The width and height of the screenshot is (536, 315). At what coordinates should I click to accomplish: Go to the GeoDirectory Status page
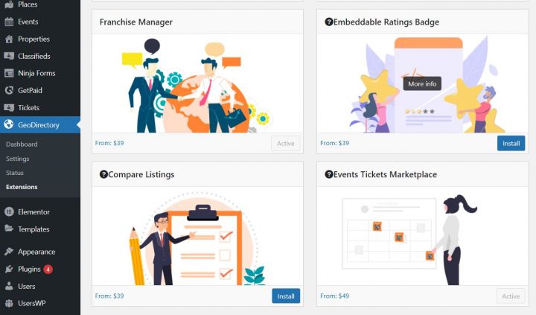point(15,173)
